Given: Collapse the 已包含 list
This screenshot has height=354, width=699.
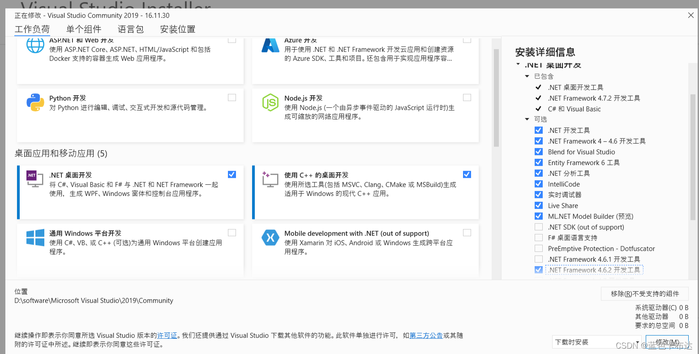Looking at the screenshot, I should (x=527, y=76).
